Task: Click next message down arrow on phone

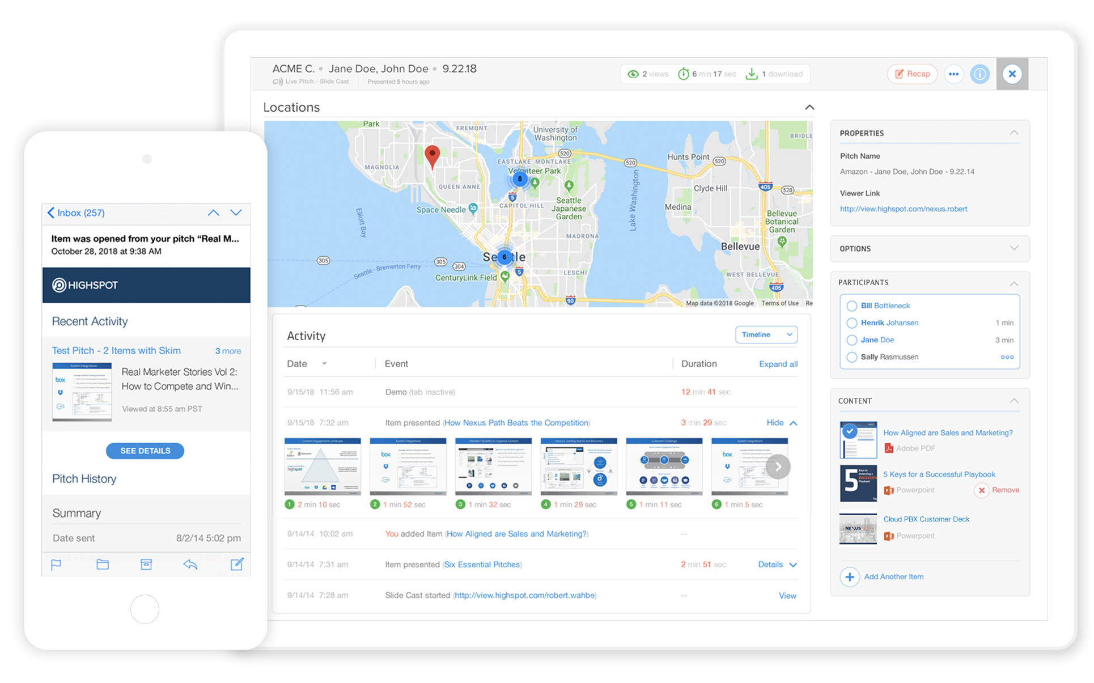Action: coord(236,213)
